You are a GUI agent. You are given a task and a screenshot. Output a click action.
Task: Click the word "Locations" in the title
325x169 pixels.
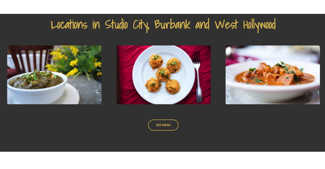69,25
